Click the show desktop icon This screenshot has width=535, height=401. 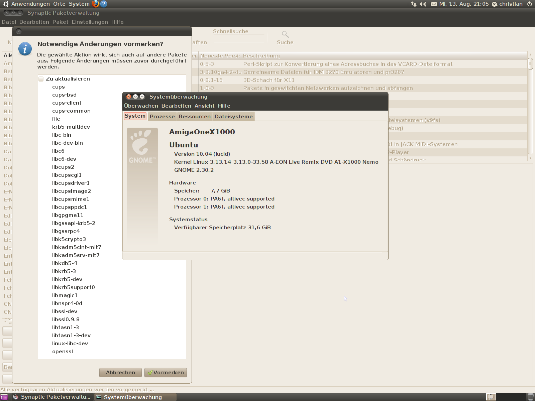pos(4,397)
